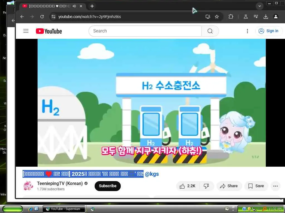Click the Supermium icon right of the taskbar button

tap(92, 209)
